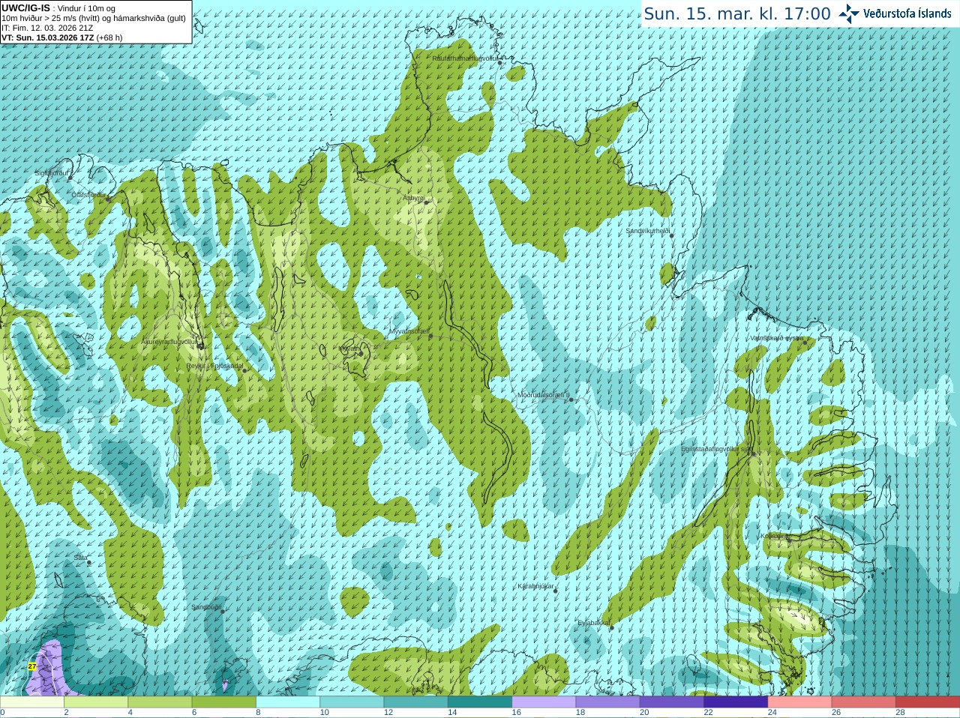Select the 2–4 m/s legend swatch
This screenshot has height=718, width=960.
[96, 702]
